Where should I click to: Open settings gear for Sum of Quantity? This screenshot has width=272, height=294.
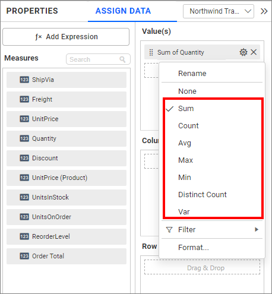coord(243,52)
